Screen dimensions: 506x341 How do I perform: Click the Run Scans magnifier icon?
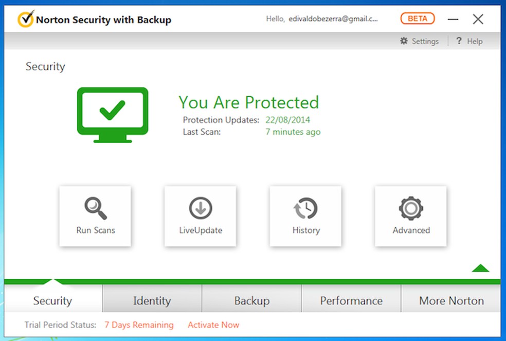tap(95, 208)
